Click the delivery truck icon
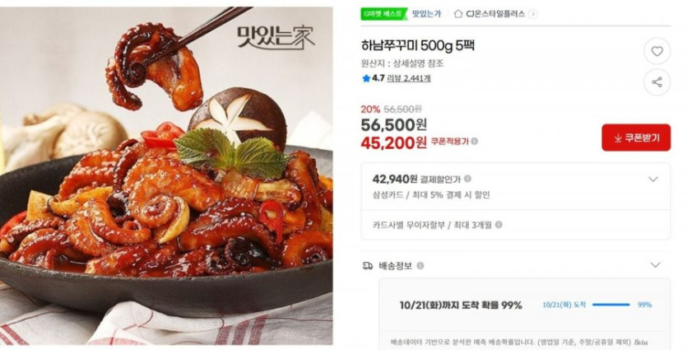Image resolution: width=687 pixels, height=350 pixels. [x=368, y=266]
